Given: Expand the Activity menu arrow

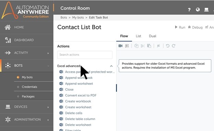Looking at the screenshot, I should coord(48,53).
